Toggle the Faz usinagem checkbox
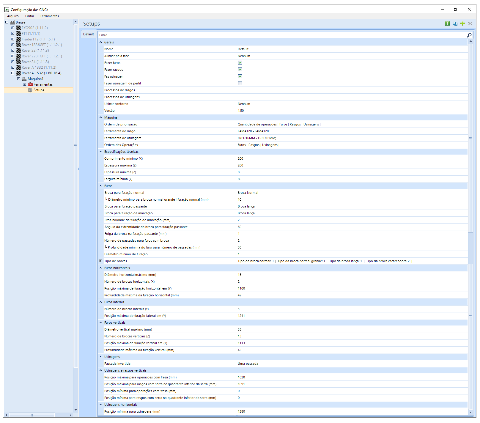Screen dimensions: 480x423 point(240,76)
